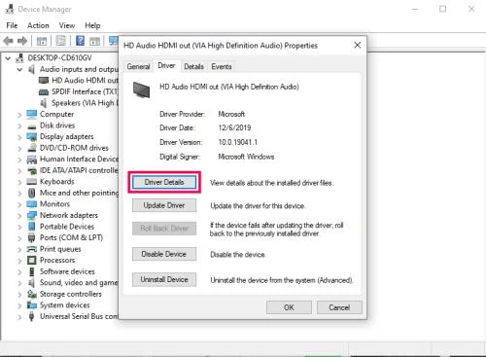The height and width of the screenshot is (357, 486).
Task: Expand the Processors node
Action: (x=19, y=261)
